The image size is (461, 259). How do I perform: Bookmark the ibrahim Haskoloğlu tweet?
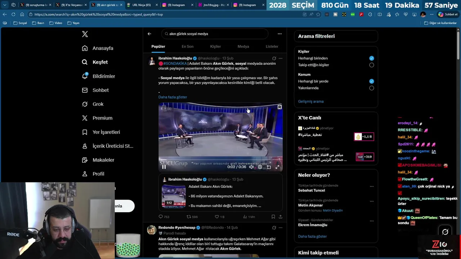click(x=273, y=217)
